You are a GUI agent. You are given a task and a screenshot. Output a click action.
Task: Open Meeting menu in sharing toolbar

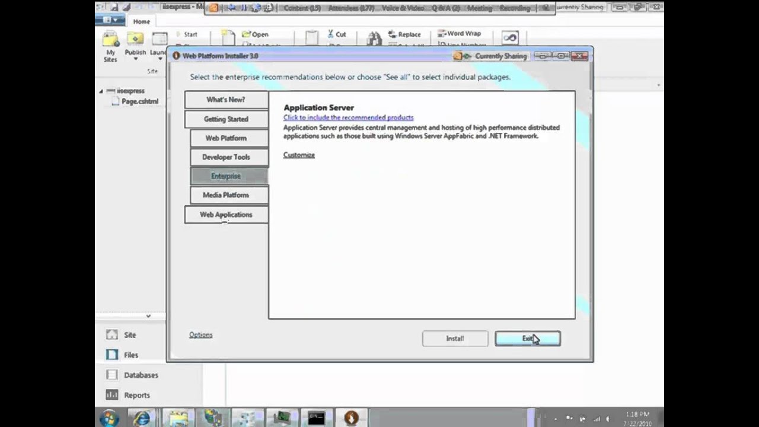click(479, 8)
